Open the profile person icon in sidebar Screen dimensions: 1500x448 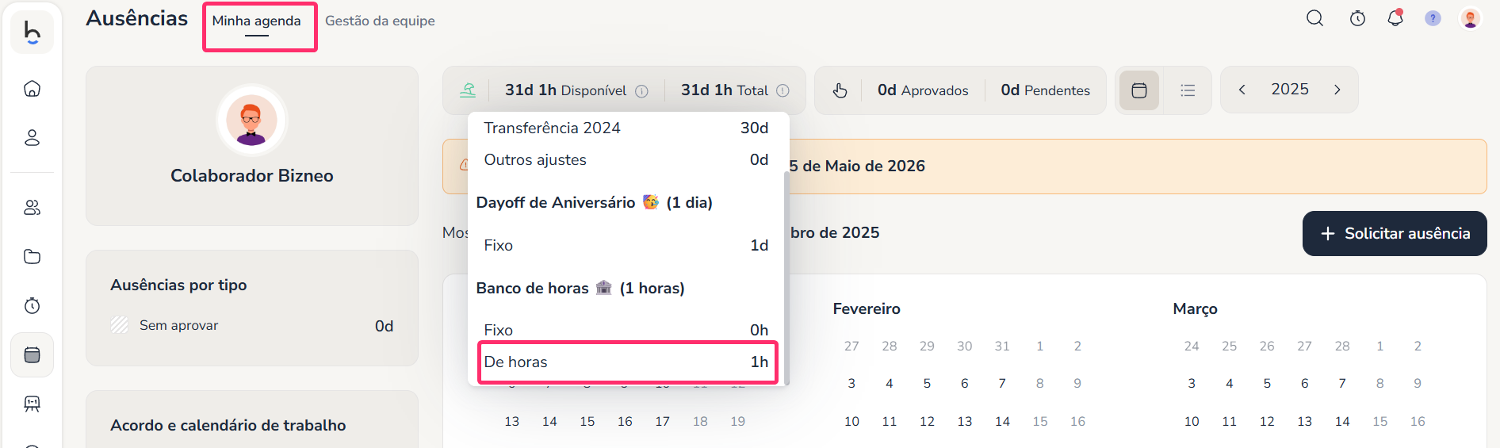coord(32,138)
